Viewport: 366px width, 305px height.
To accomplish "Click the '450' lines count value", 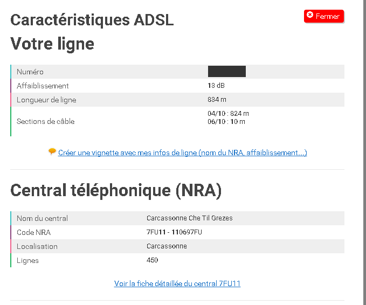I will (x=152, y=260).
